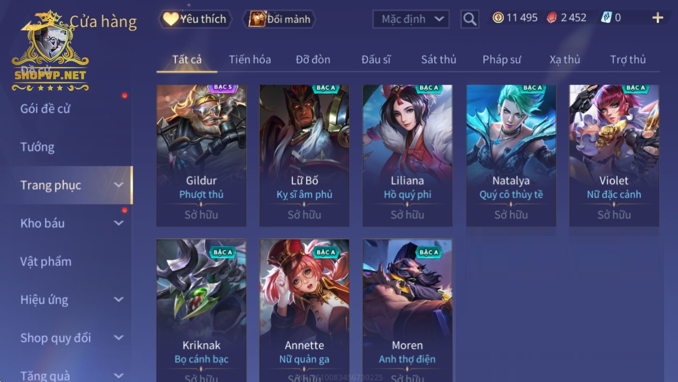Click the blue voucher currency icon

606,18
